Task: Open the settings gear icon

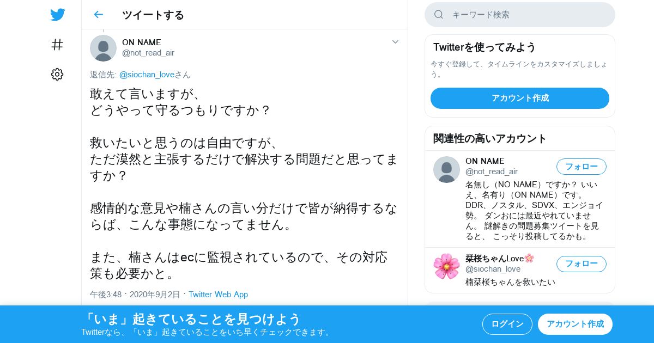Action: tap(57, 75)
